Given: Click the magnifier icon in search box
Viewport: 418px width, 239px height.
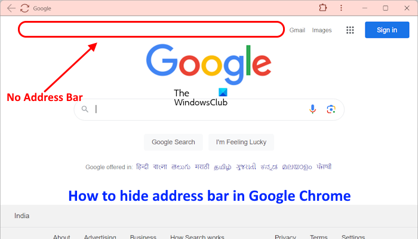Looking at the screenshot, I should coord(85,109).
